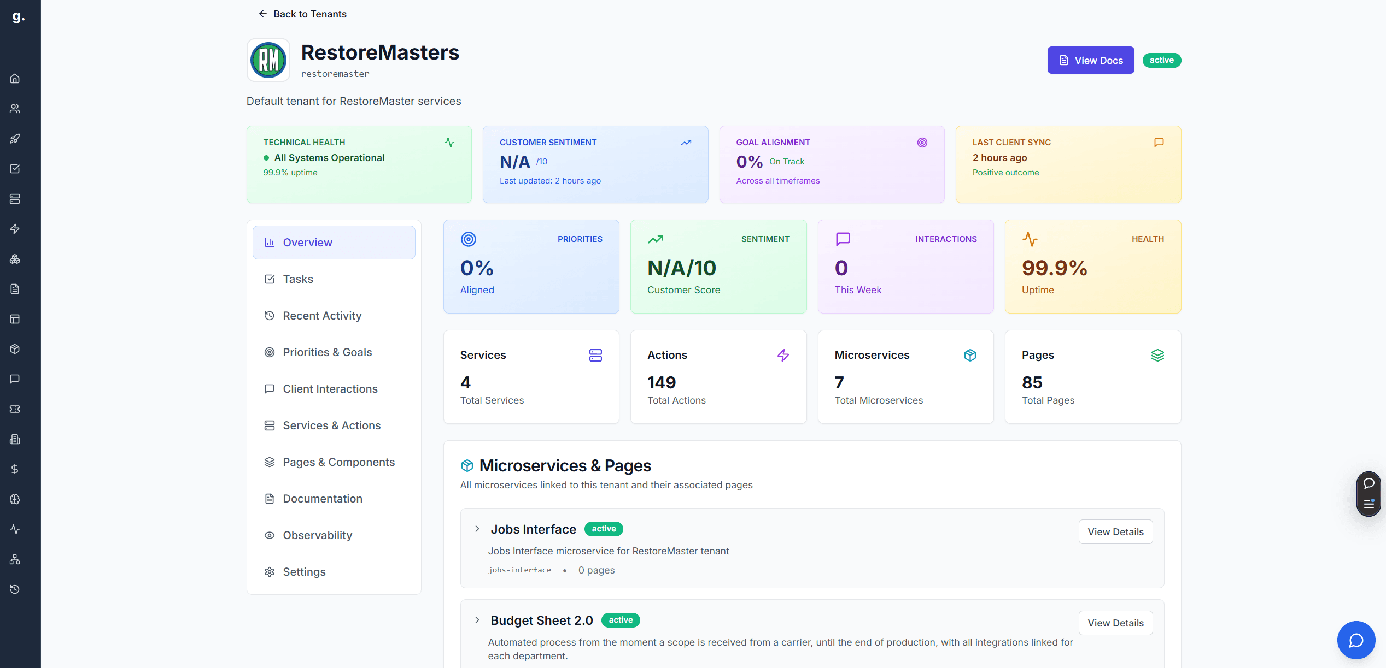Open the Observability section
Screen dimensions: 1386x668
pyautogui.click(x=317, y=535)
